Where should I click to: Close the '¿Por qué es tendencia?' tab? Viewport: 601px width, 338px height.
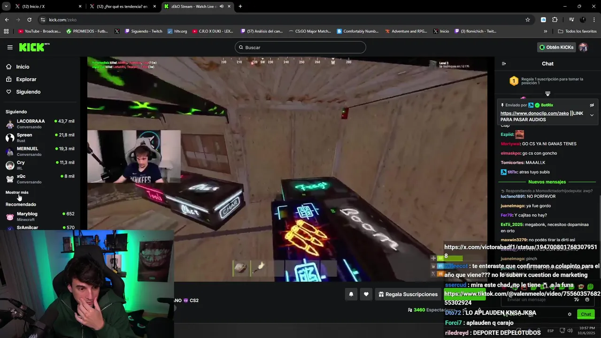pyautogui.click(x=154, y=7)
